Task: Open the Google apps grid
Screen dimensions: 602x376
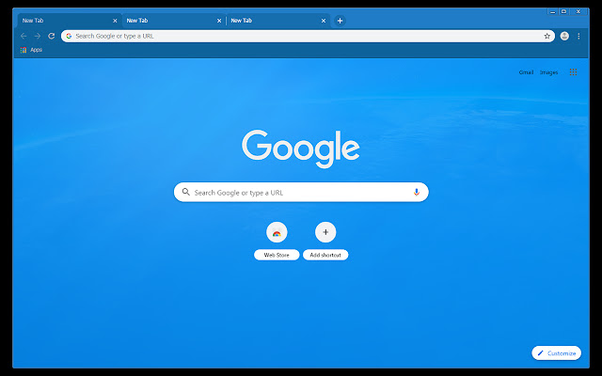Action: pyautogui.click(x=573, y=72)
